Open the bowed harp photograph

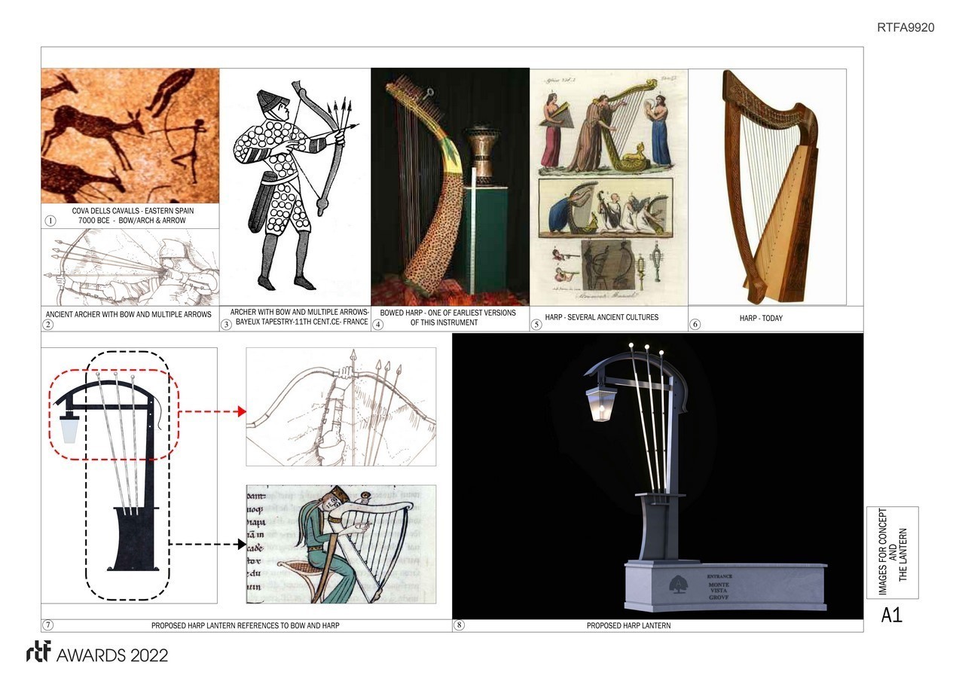450,186
